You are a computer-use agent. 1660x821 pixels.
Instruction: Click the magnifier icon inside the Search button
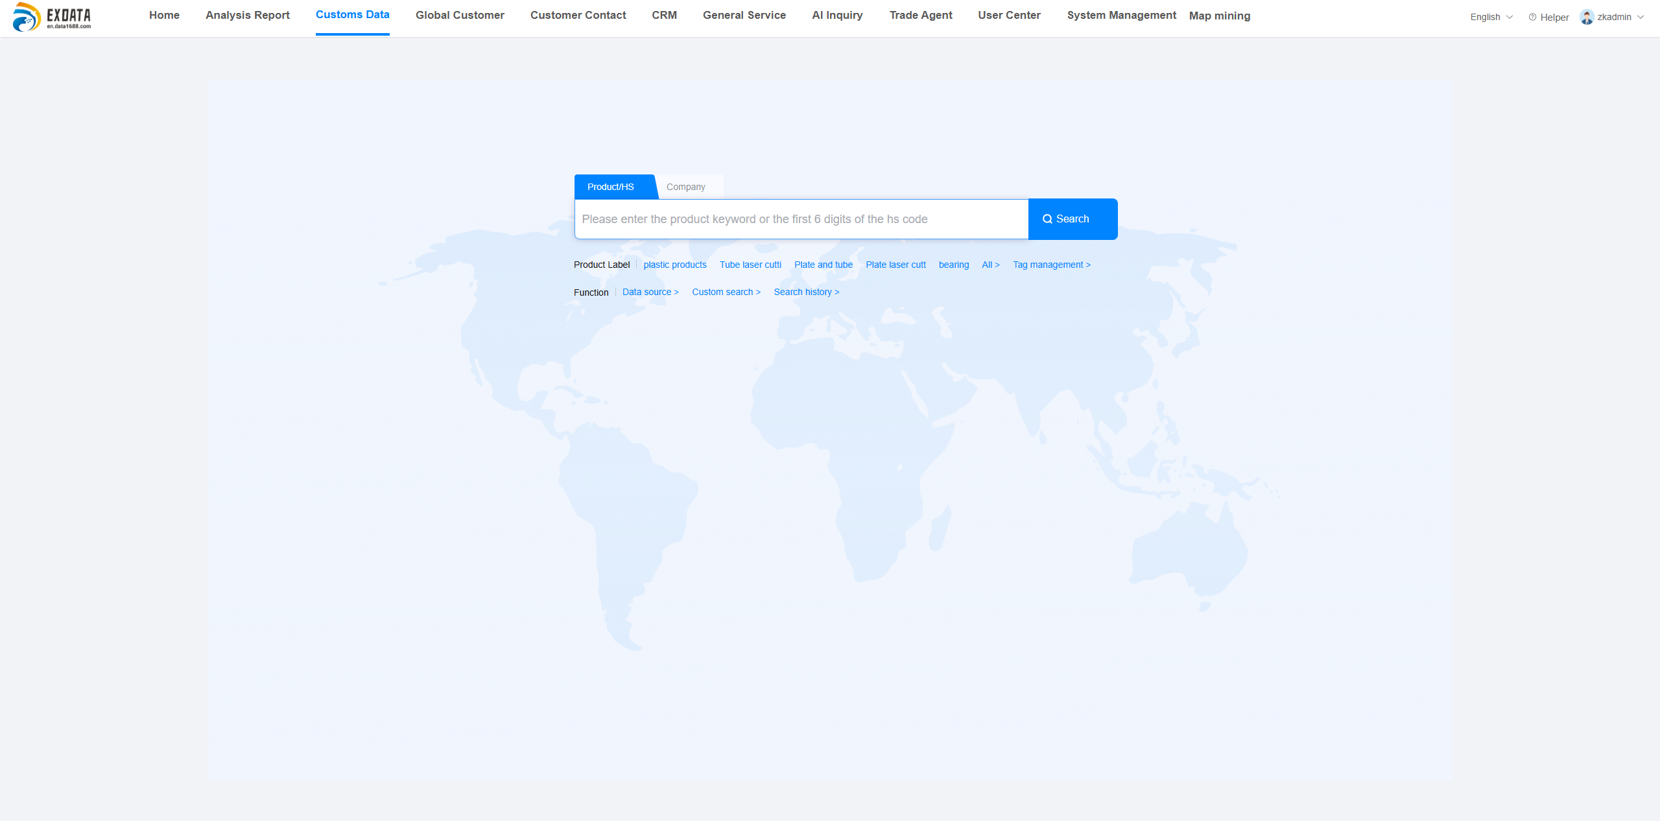coord(1048,219)
